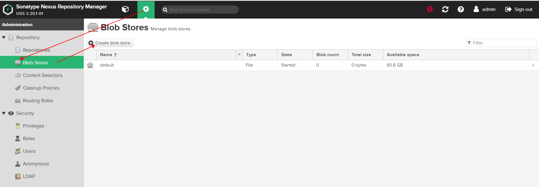
Task: Click the admin user icon
Action: point(476,9)
